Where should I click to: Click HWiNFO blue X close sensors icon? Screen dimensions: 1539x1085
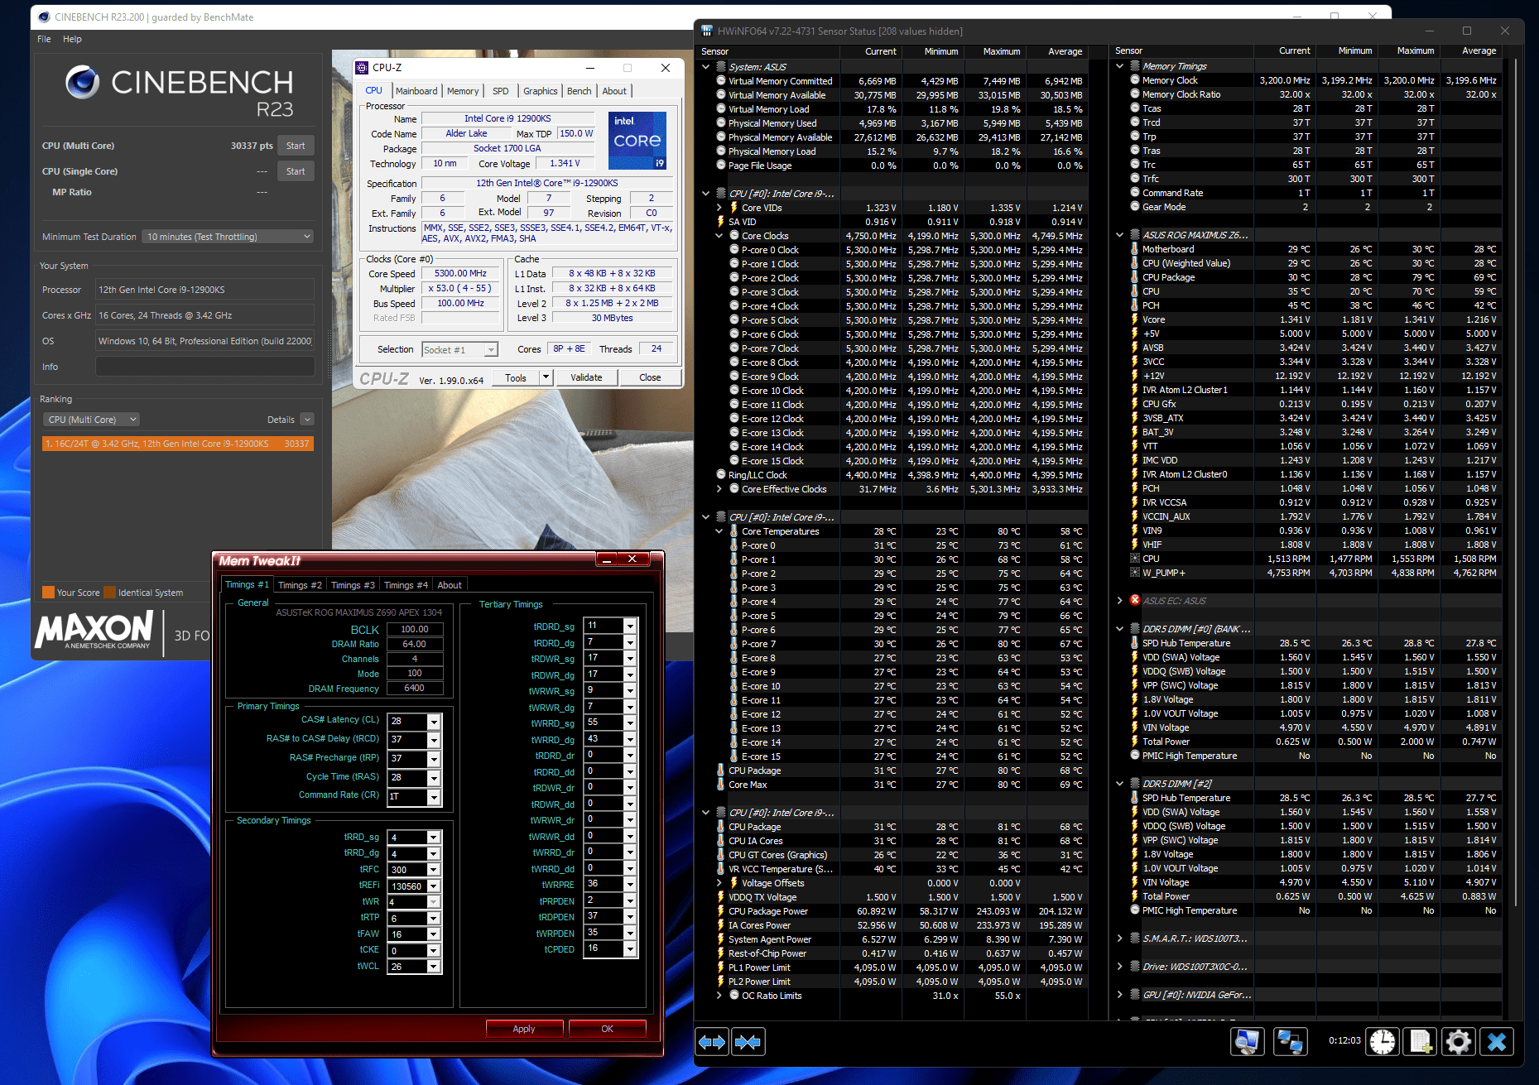1497,1041
